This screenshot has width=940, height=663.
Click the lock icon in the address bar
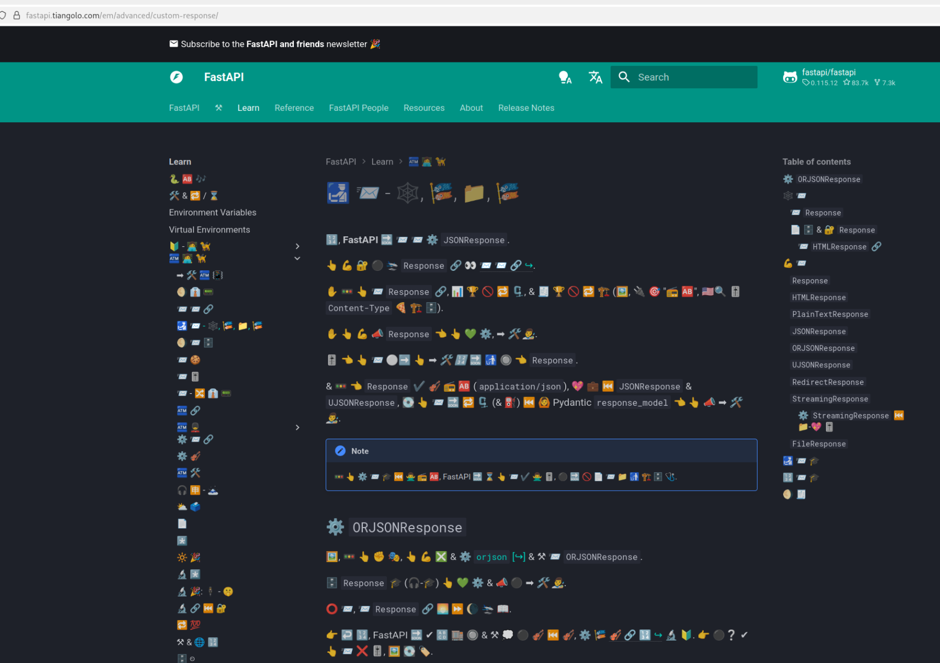(x=16, y=15)
